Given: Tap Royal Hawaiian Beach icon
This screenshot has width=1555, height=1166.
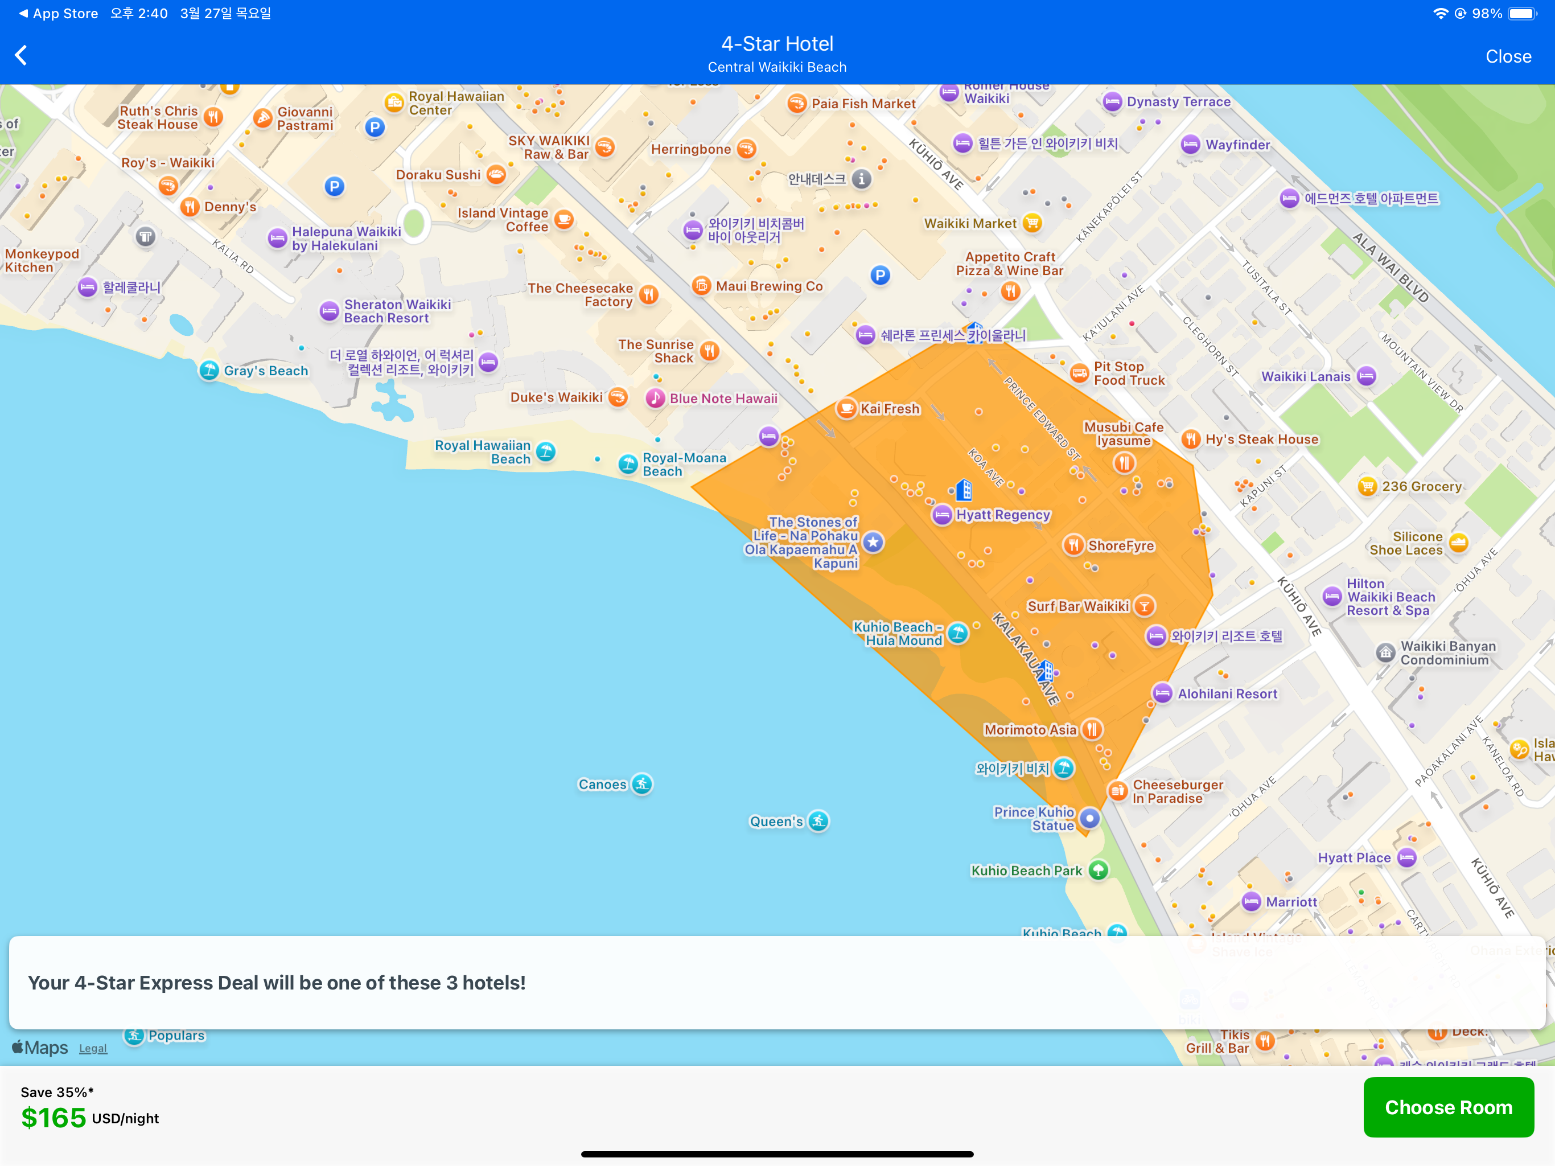Looking at the screenshot, I should 545,451.
